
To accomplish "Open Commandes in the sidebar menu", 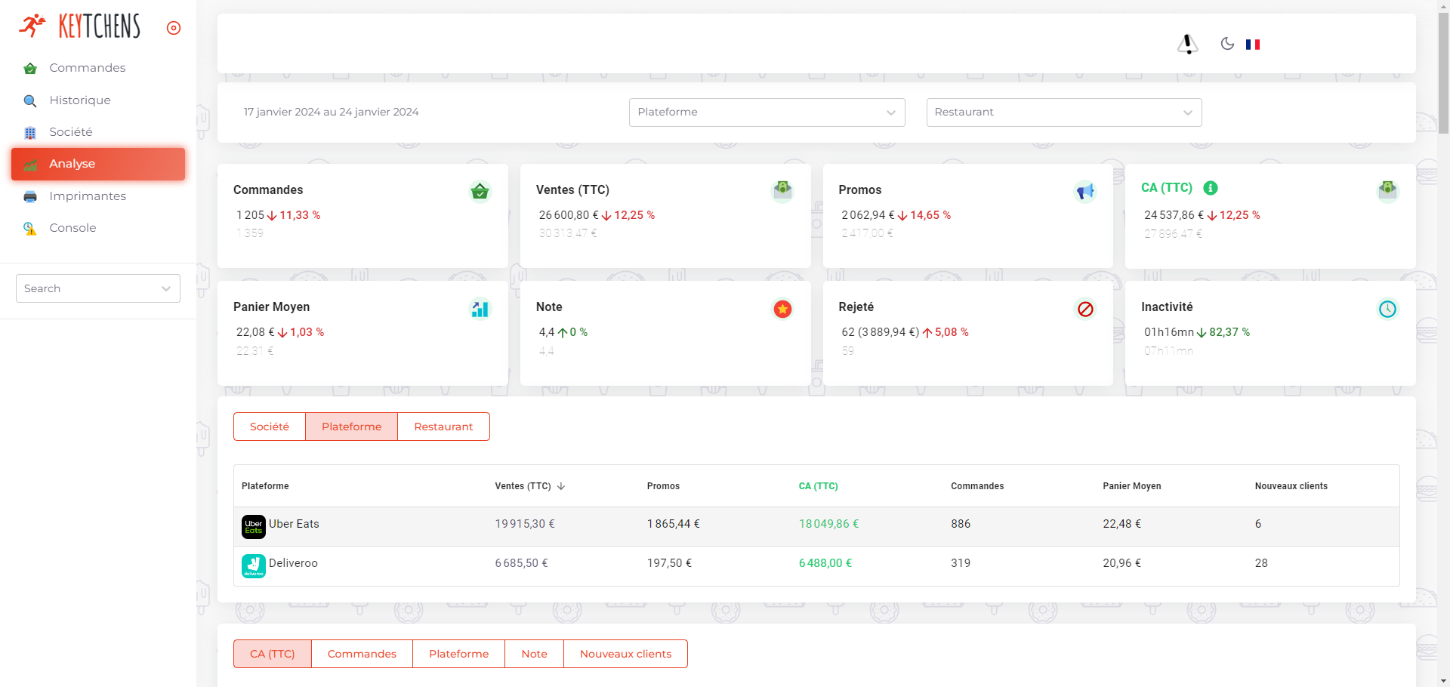I will pos(87,68).
